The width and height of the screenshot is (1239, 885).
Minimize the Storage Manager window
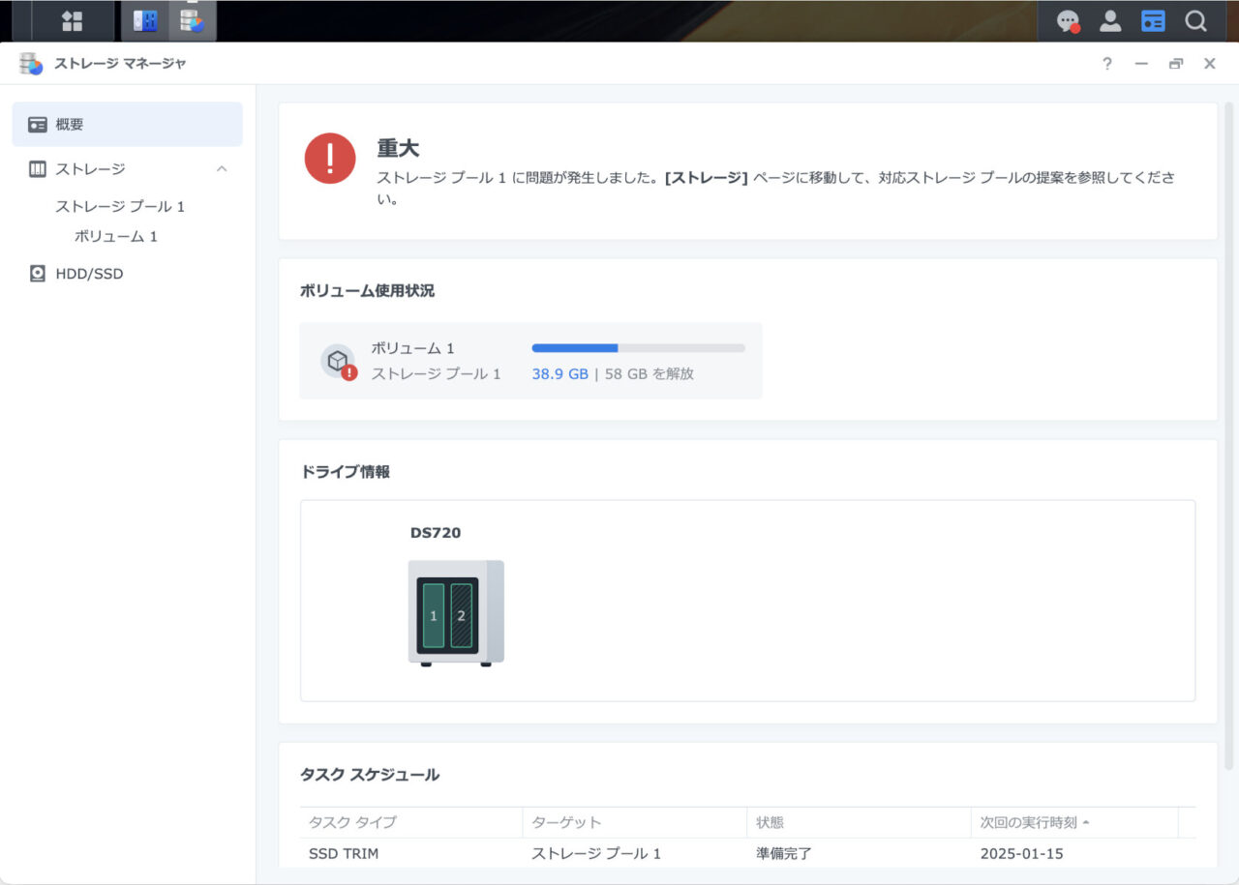(x=1141, y=64)
